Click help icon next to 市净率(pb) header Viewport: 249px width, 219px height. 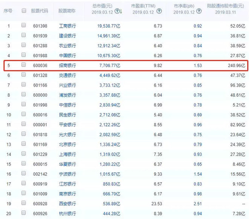(x=199, y=11)
